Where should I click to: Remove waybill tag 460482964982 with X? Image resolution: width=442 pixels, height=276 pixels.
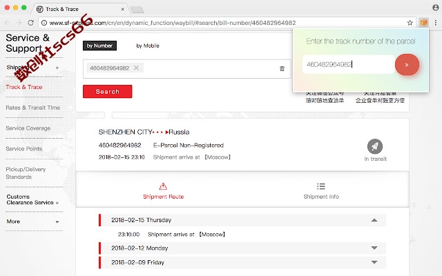136,68
